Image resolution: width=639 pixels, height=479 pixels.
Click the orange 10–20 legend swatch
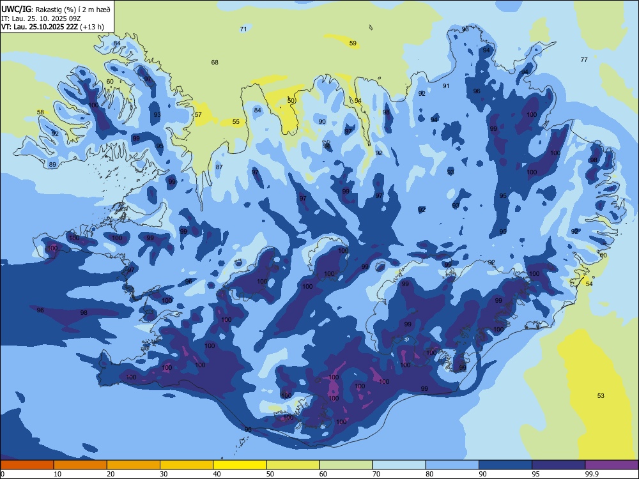point(81,465)
